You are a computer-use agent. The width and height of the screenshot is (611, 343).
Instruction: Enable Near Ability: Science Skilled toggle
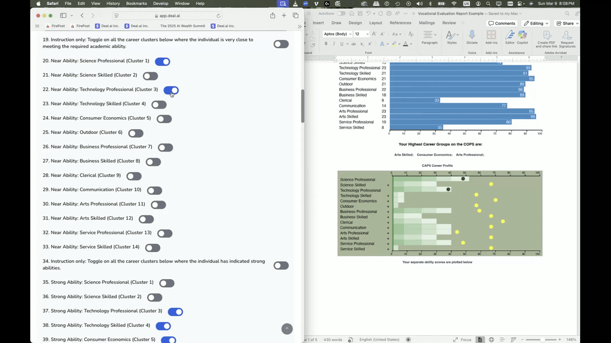(x=150, y=76)
